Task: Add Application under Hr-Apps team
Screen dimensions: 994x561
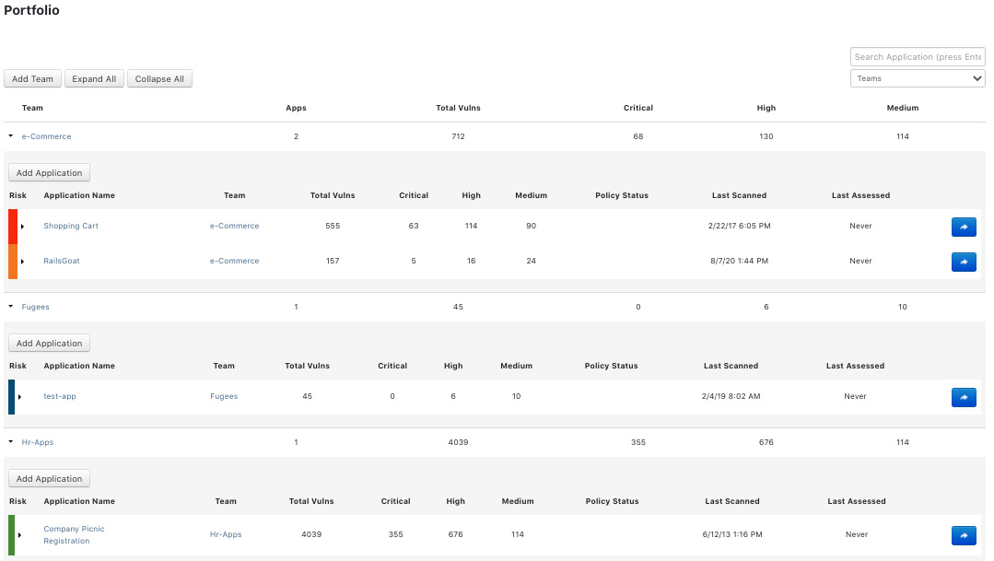Action: [x=50, y=479]
